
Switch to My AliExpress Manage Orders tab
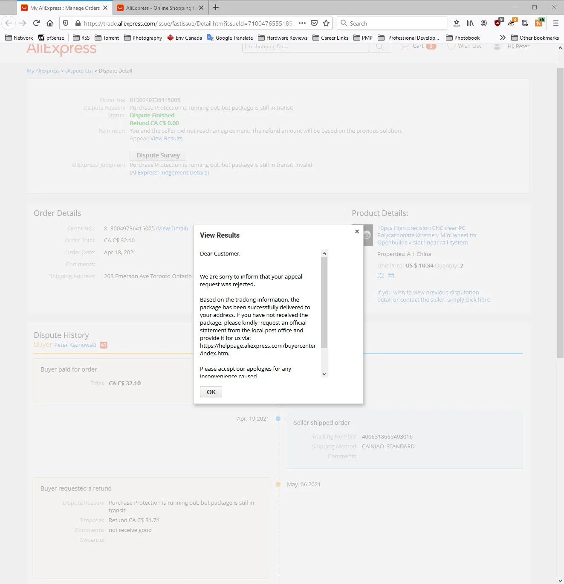65,8
